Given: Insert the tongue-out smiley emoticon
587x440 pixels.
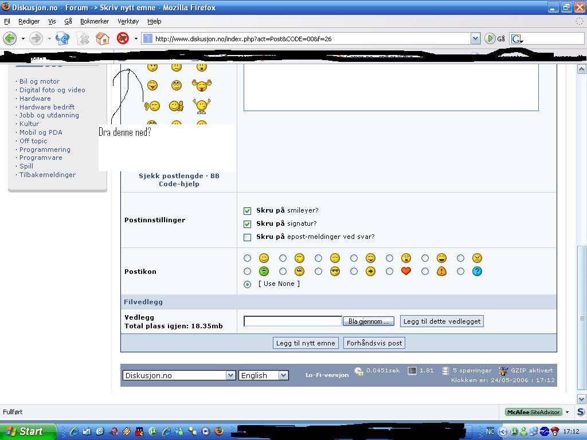Looking at the screenshot, I should [152, 85].
